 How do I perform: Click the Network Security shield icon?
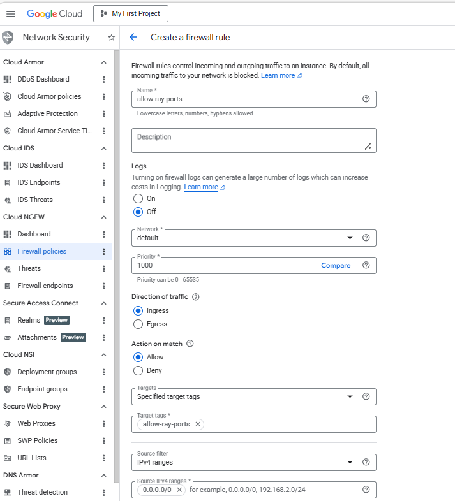[x=8, y=38]
